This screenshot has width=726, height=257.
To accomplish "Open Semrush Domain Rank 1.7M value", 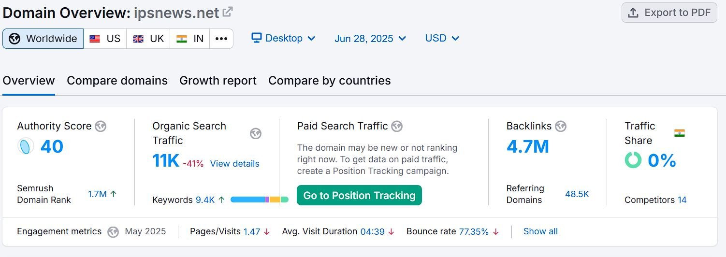I will point(97,194).
